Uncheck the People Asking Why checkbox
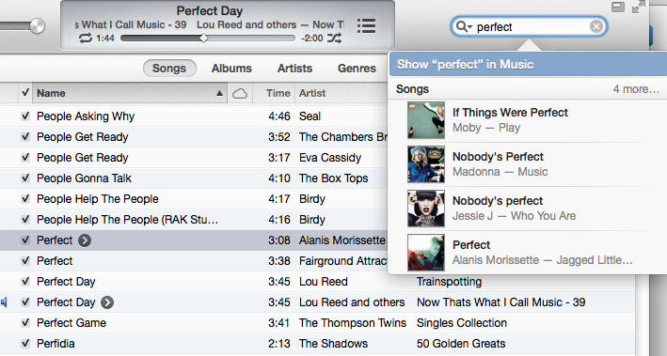The height and width of the screenshot is (356, 667). pos(25,116)
